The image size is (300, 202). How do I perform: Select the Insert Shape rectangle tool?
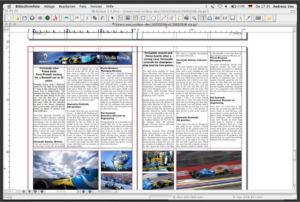[x=143, y=18]
